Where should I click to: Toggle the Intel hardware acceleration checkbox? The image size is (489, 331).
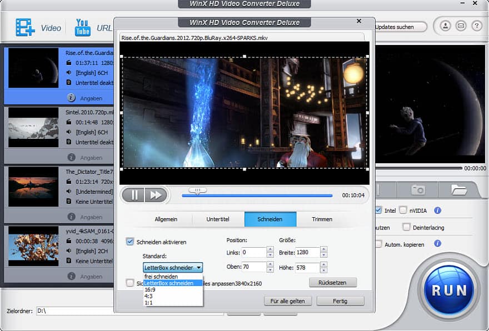378,210
